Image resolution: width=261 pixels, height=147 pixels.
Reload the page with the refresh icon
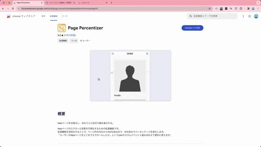coord(13,9)
